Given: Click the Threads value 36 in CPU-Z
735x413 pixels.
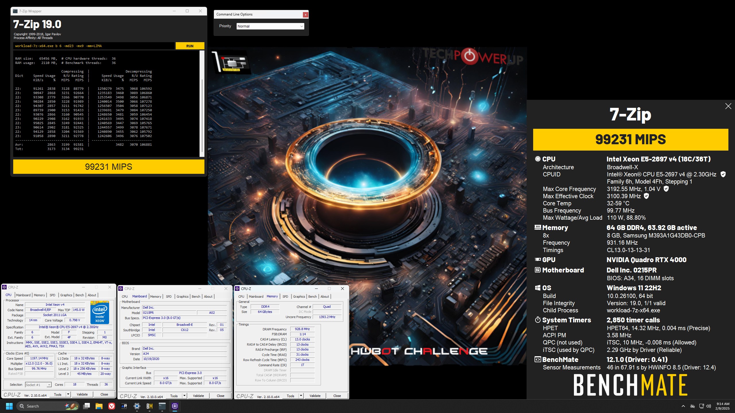Looking at the screenshot, I should point(106,385).
